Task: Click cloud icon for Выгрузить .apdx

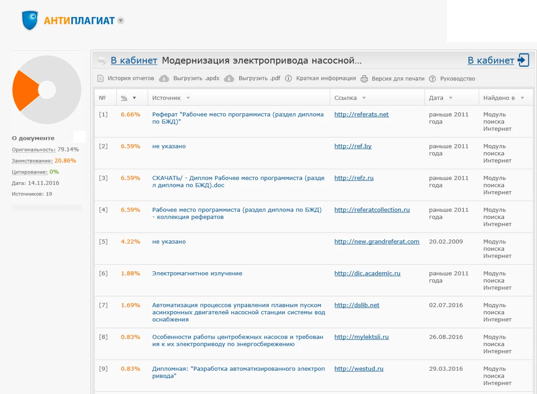Action: click(164, 79)
